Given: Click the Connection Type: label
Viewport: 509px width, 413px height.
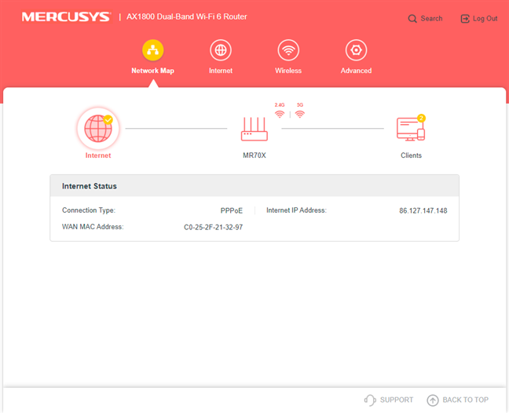Looking at the screenshot, I should pos(89,210).
